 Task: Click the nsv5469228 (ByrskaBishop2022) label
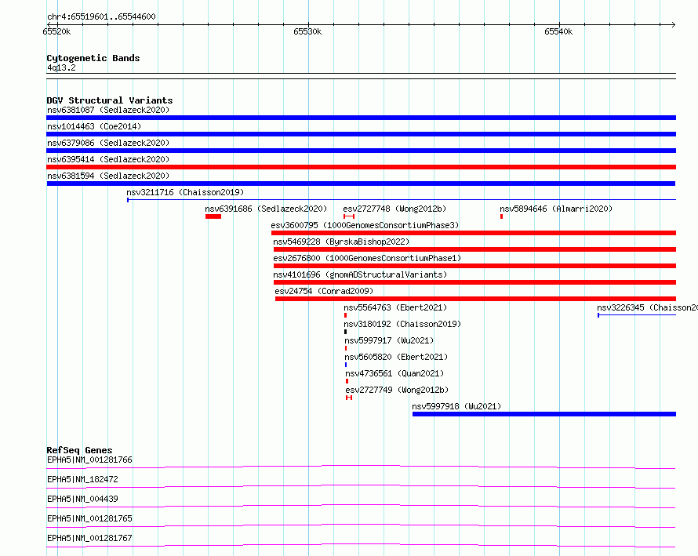(x=341, y=242)
